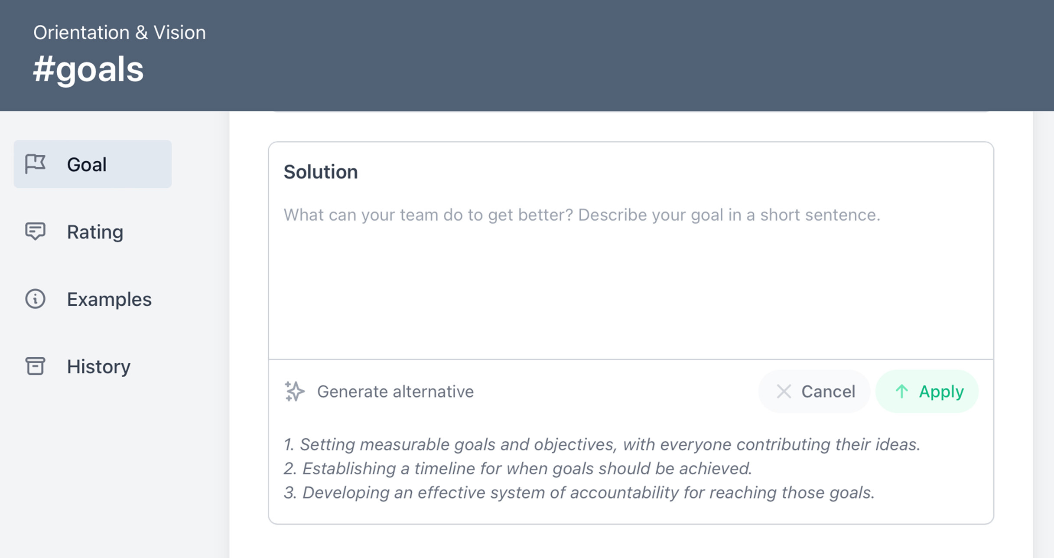Click the Solution section title
This screenshot has width=1054, height=558.
pyautogui.click(x=321, y=172)
